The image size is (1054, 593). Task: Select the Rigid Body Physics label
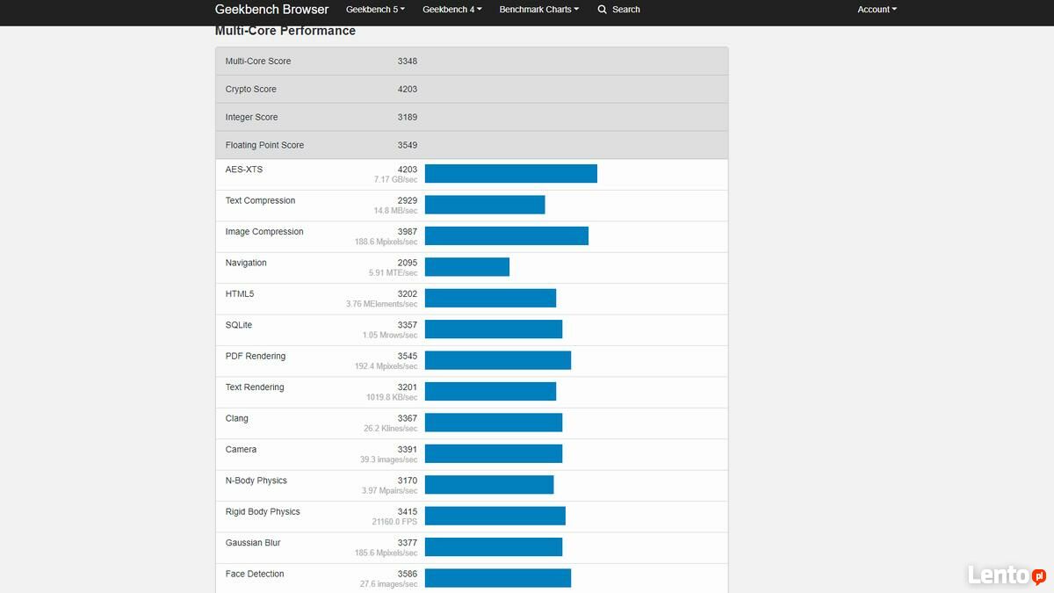[x=263, y=512]
